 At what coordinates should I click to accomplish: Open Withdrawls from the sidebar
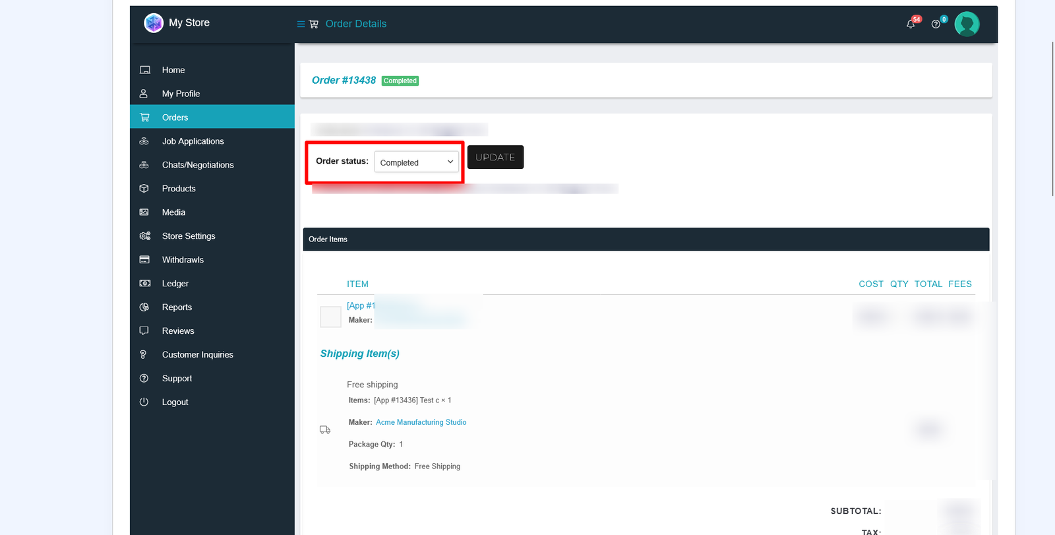click(x=183, y=260)
